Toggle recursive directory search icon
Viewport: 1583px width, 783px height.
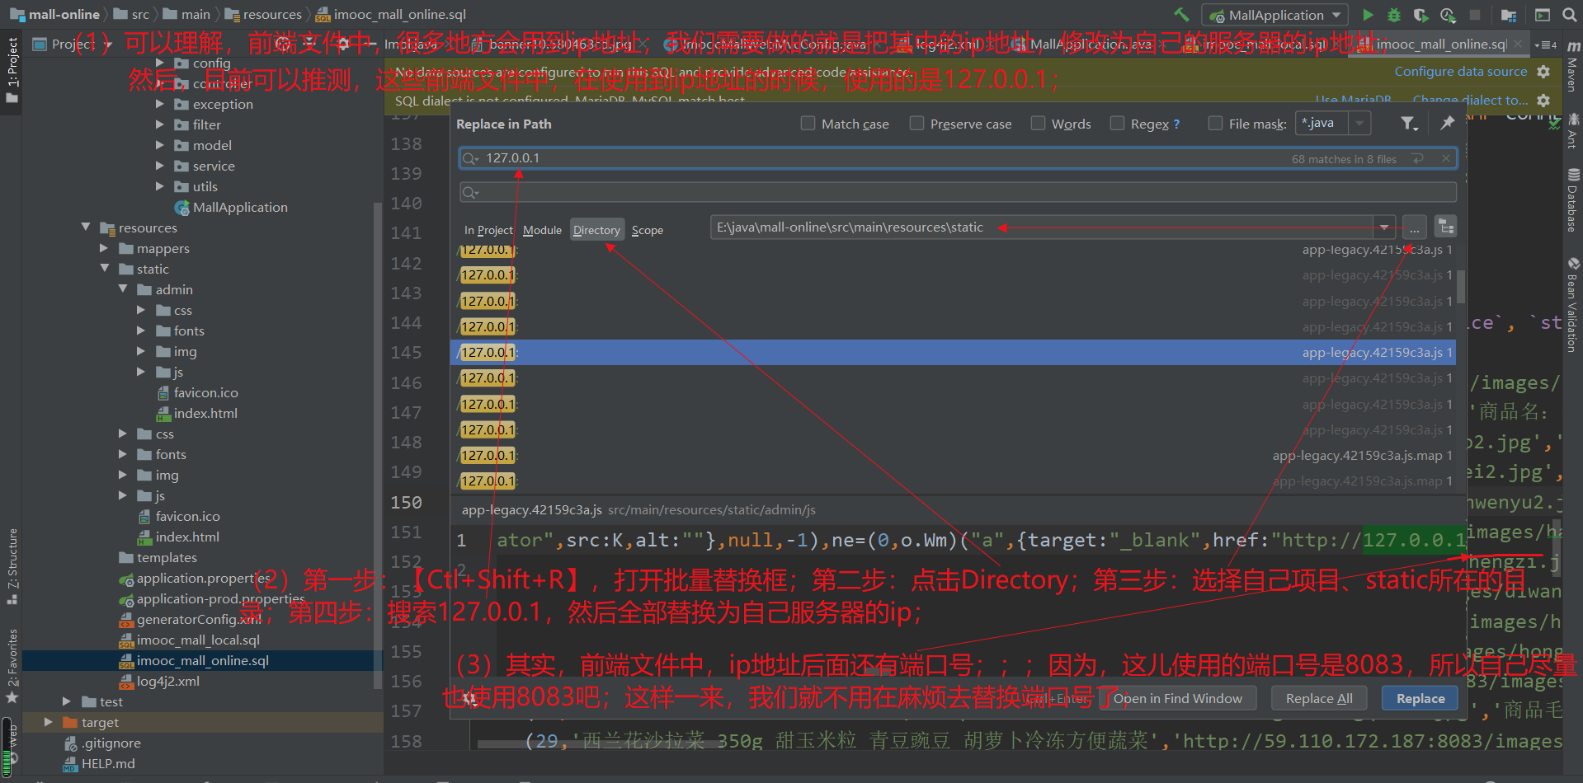pos(1445,227)
